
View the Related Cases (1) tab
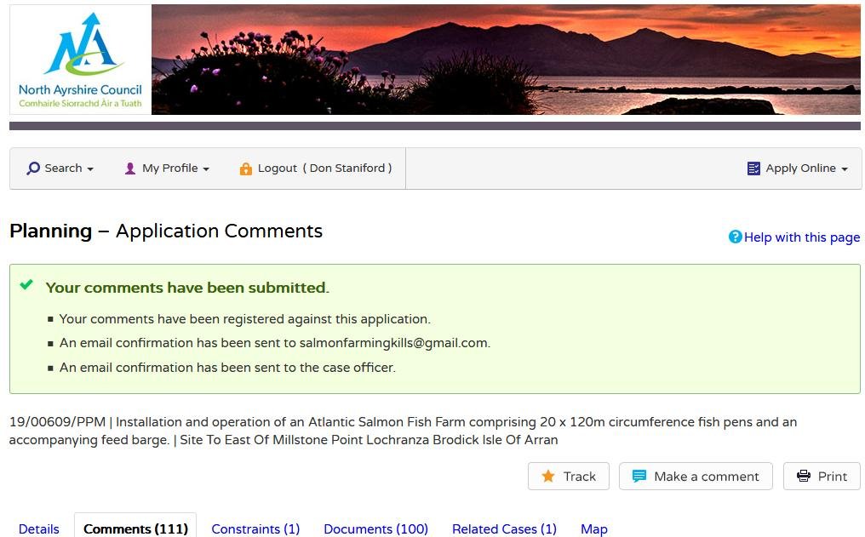click(504, 528)
